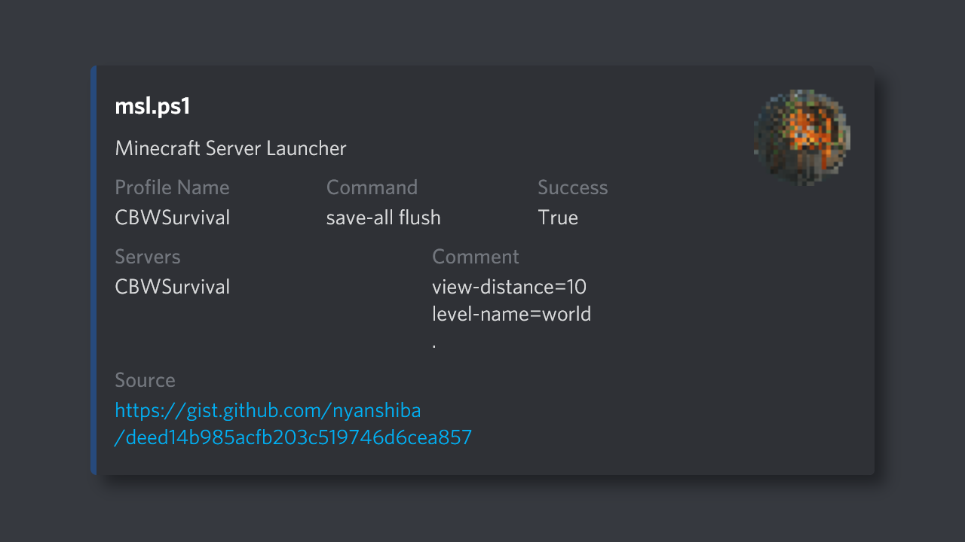Click the blue embed accent bar

95,271
